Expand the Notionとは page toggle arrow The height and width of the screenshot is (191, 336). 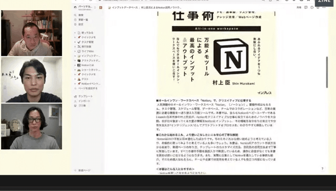[x=75, y=65]
